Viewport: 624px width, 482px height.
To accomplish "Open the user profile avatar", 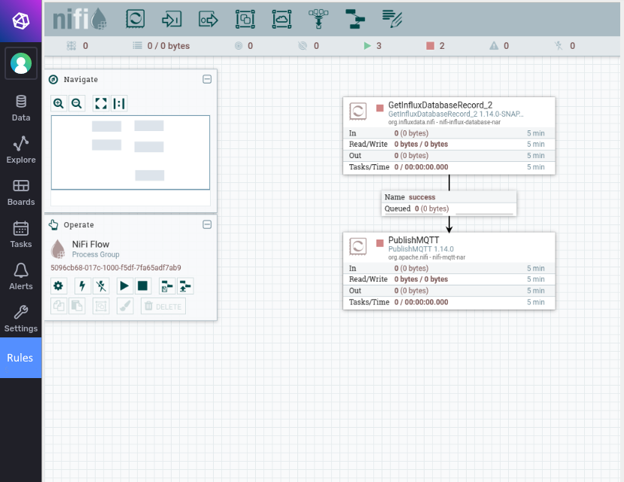I will coord(20,63).
